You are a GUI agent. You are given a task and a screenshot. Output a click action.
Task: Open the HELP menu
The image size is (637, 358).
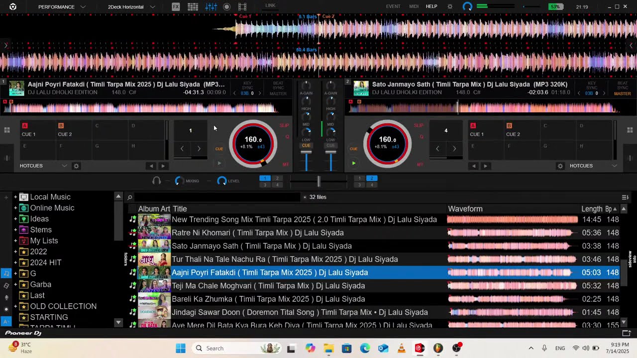[431, 7]
